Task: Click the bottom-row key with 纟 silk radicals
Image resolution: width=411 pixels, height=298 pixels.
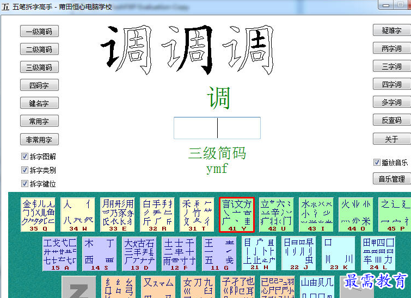Action: (x=119, y=287)
